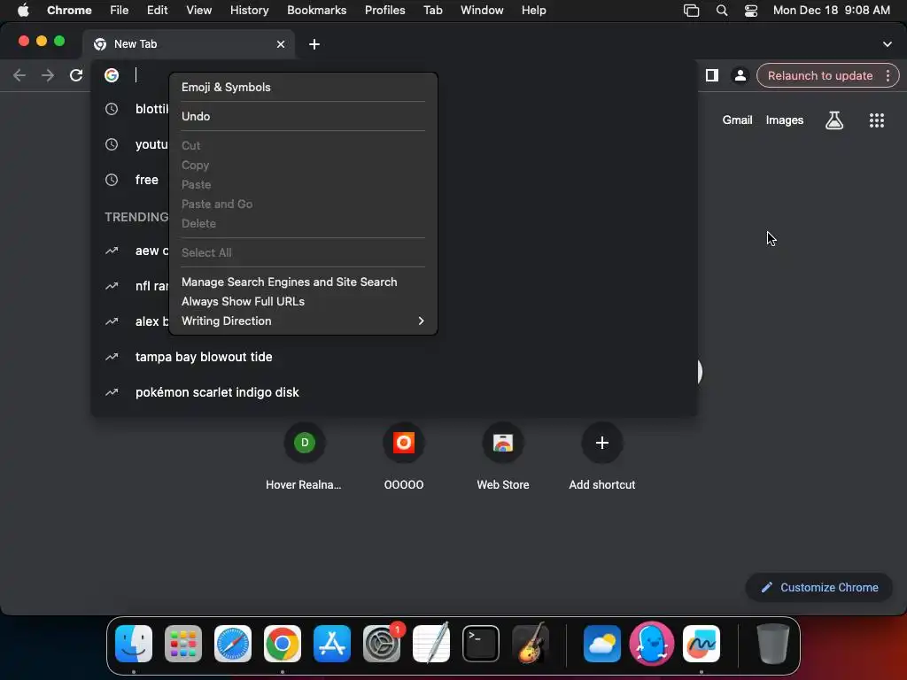Screen dimensions: 907x680
Task: Open Control Center in menu bar
Action: coord(751,11)
